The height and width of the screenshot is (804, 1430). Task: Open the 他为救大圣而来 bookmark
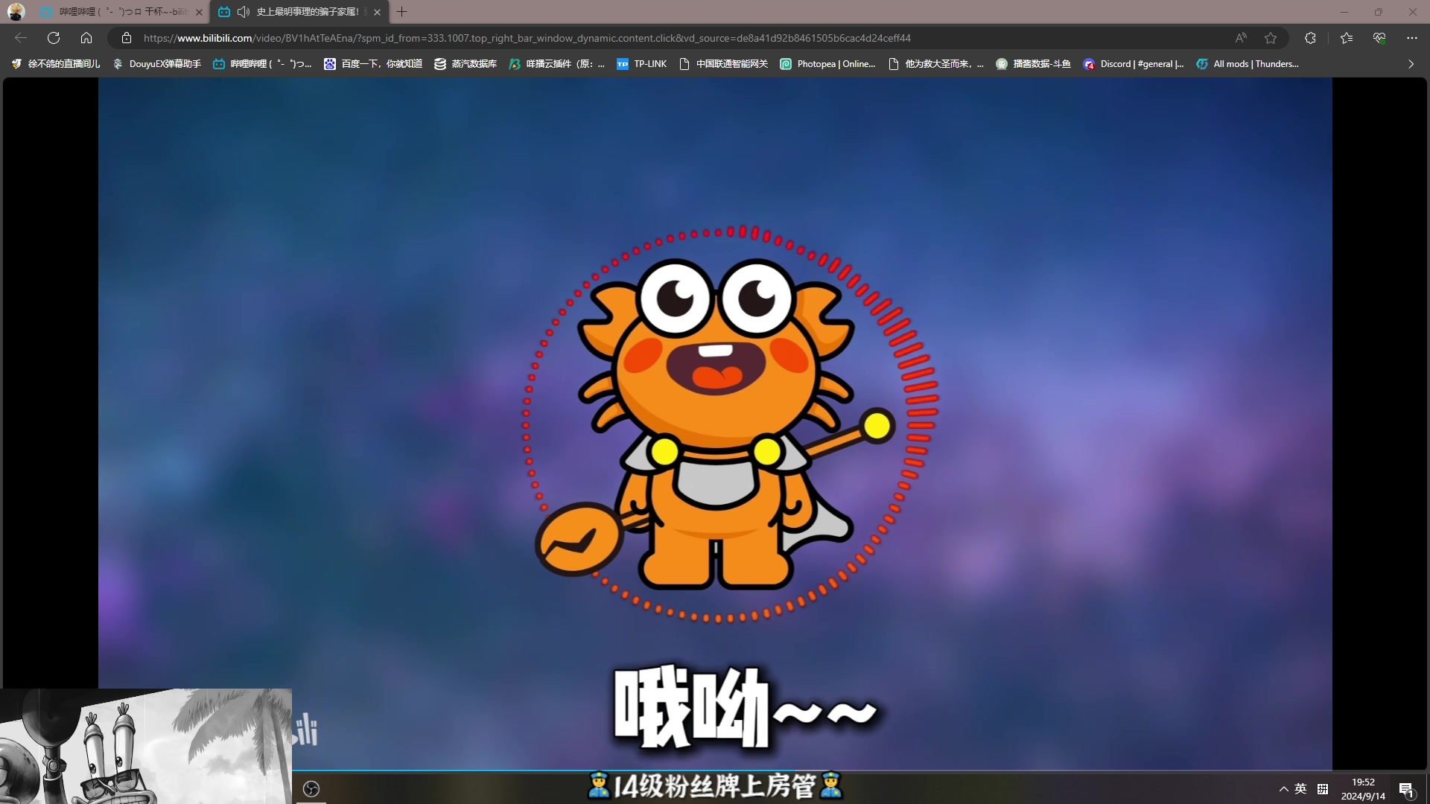pos(936,64)
